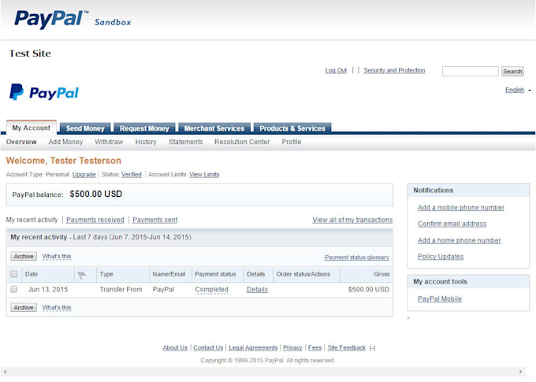Open the View Limits link
This screenshot has width=536, height=382.
pyautogui.click(x=204, y=175)
